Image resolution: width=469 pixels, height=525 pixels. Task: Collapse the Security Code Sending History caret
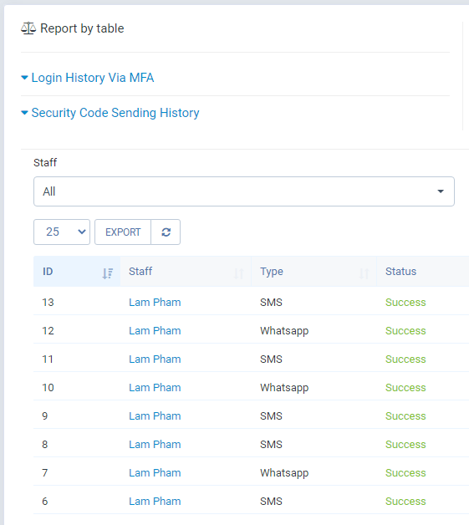pyautogui.click(x=24, y=113)
